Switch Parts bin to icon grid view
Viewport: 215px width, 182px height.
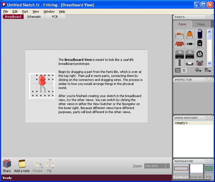pos(178,70)
